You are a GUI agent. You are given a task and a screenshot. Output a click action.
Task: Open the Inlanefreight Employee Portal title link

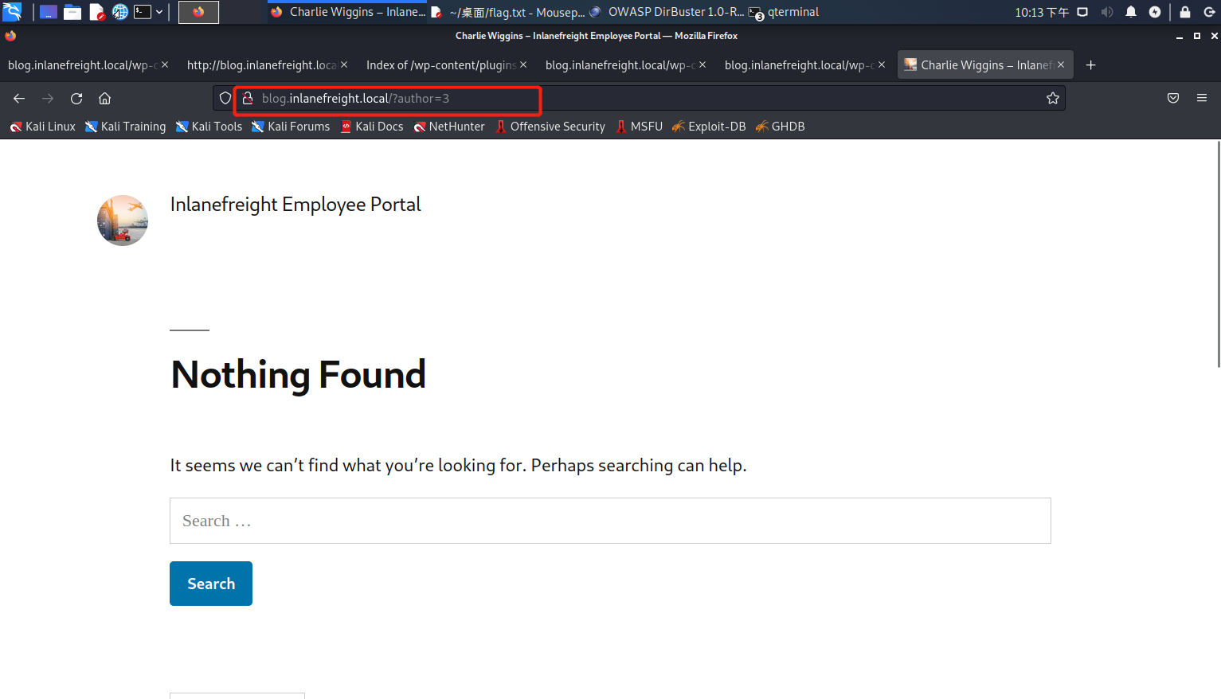click(x=295, y=205)
